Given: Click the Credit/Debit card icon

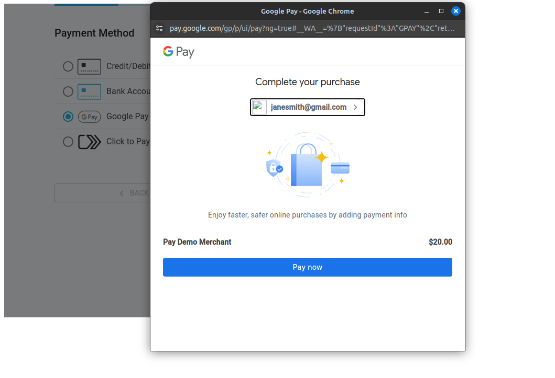Looking at the screenshot, I should click(x=89, y=66).
